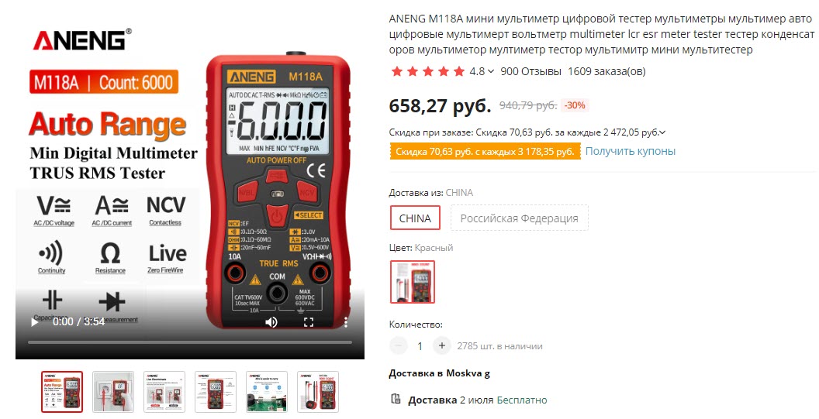Select Российская Федерация shipping origin
819x419 pixels.
519,218
